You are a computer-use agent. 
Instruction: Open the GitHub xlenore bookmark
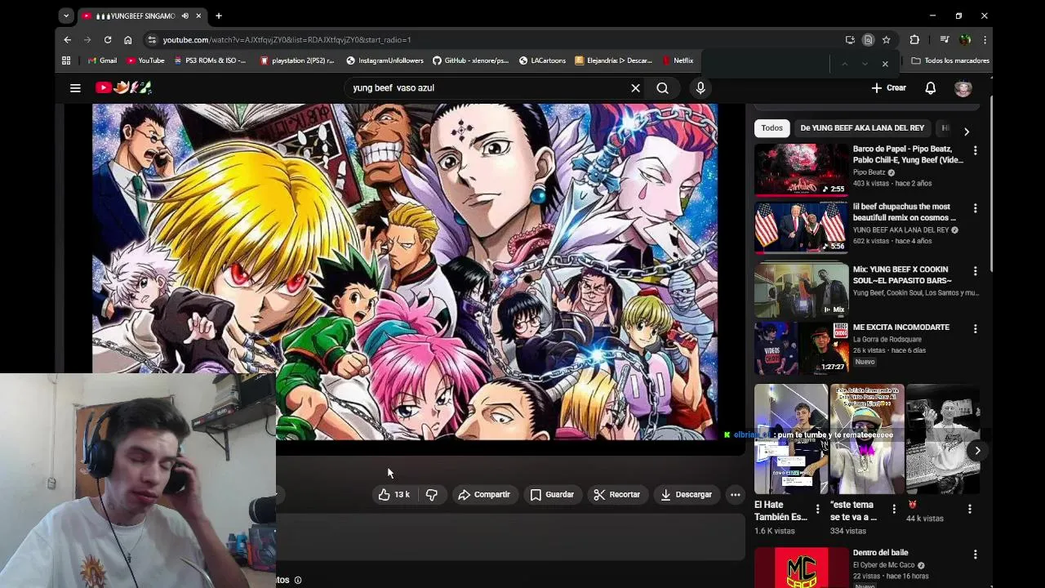[x=470, y=60]
